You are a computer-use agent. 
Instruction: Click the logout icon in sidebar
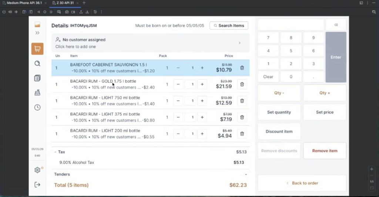[x=37, y=185]
